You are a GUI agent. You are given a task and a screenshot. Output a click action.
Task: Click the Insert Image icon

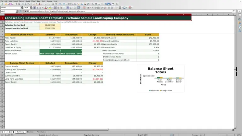[82, 4]
